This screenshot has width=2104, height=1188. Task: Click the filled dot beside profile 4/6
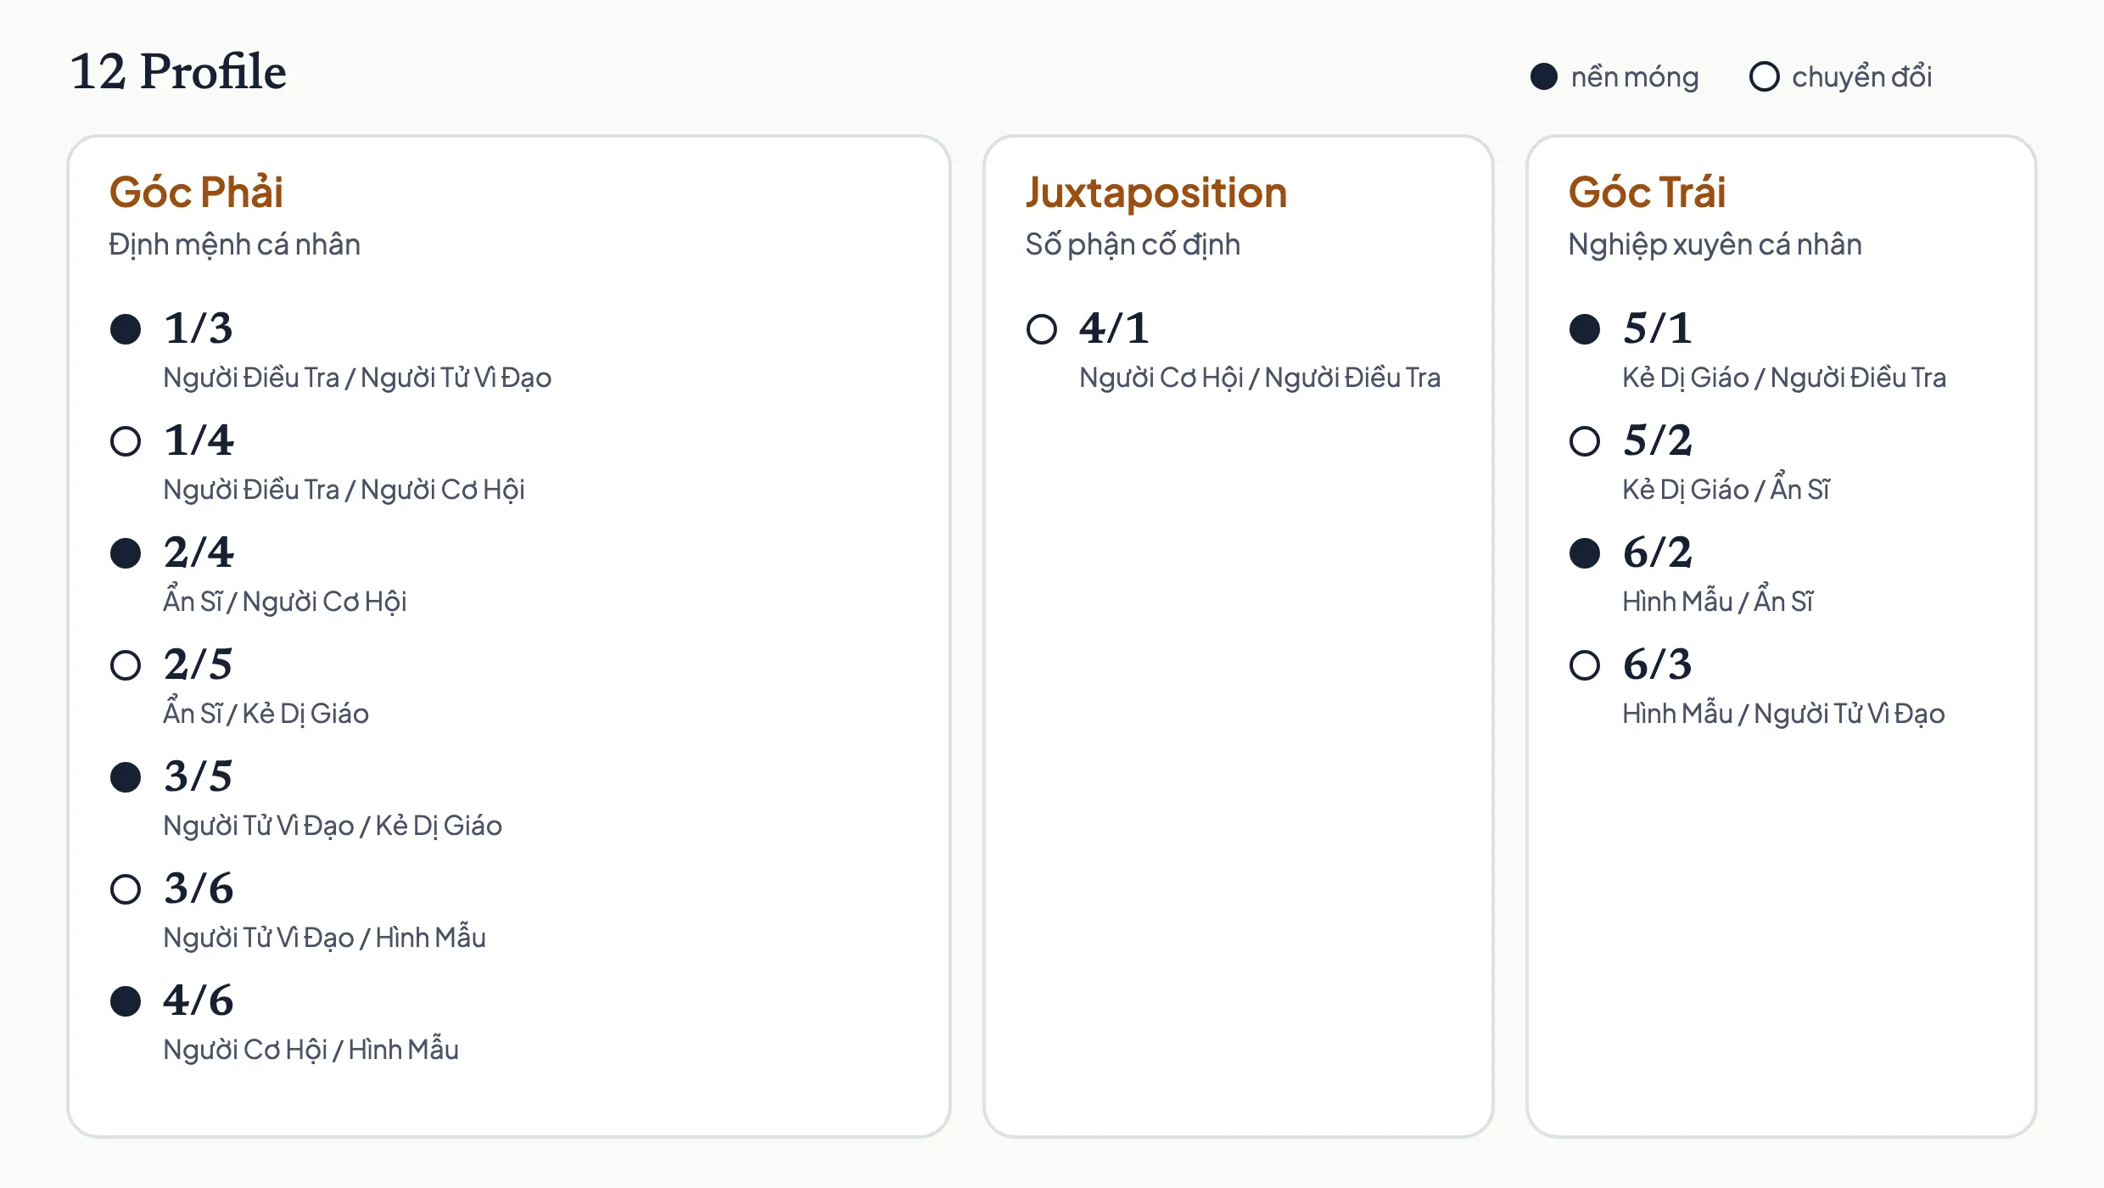click(126, 1001)
